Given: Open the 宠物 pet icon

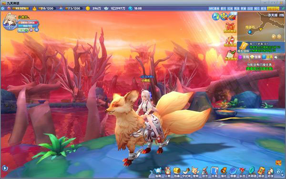Looking at the screenshot, I should [195, 172].
